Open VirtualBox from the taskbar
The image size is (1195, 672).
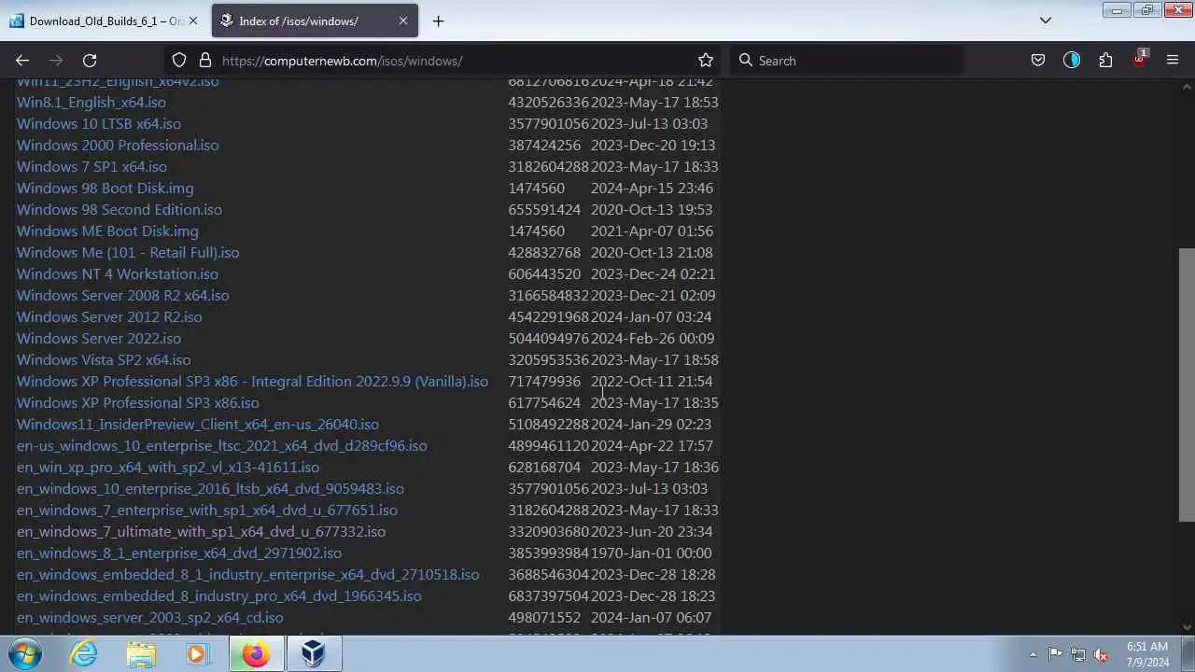click(x=314, y=653)
